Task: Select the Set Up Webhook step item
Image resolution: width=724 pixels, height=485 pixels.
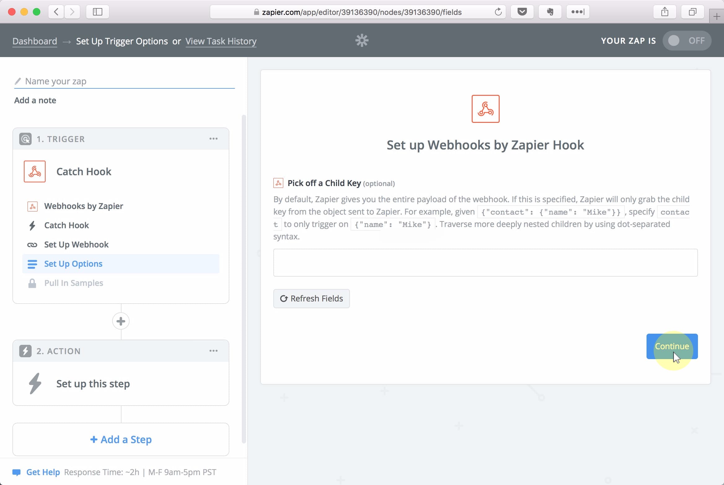Action: click(121, 245)
